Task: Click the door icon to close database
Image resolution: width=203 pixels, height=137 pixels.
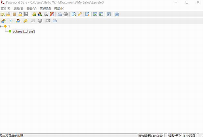Action: point(14,14)
